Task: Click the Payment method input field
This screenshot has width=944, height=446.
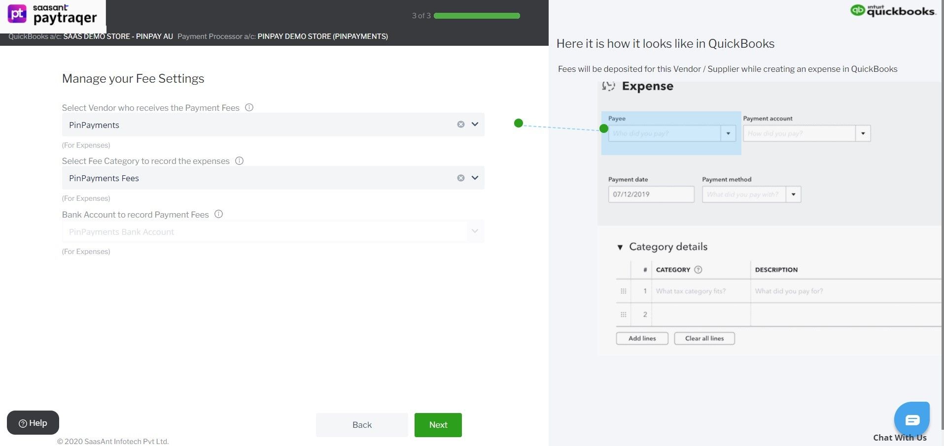Action: 744,194
